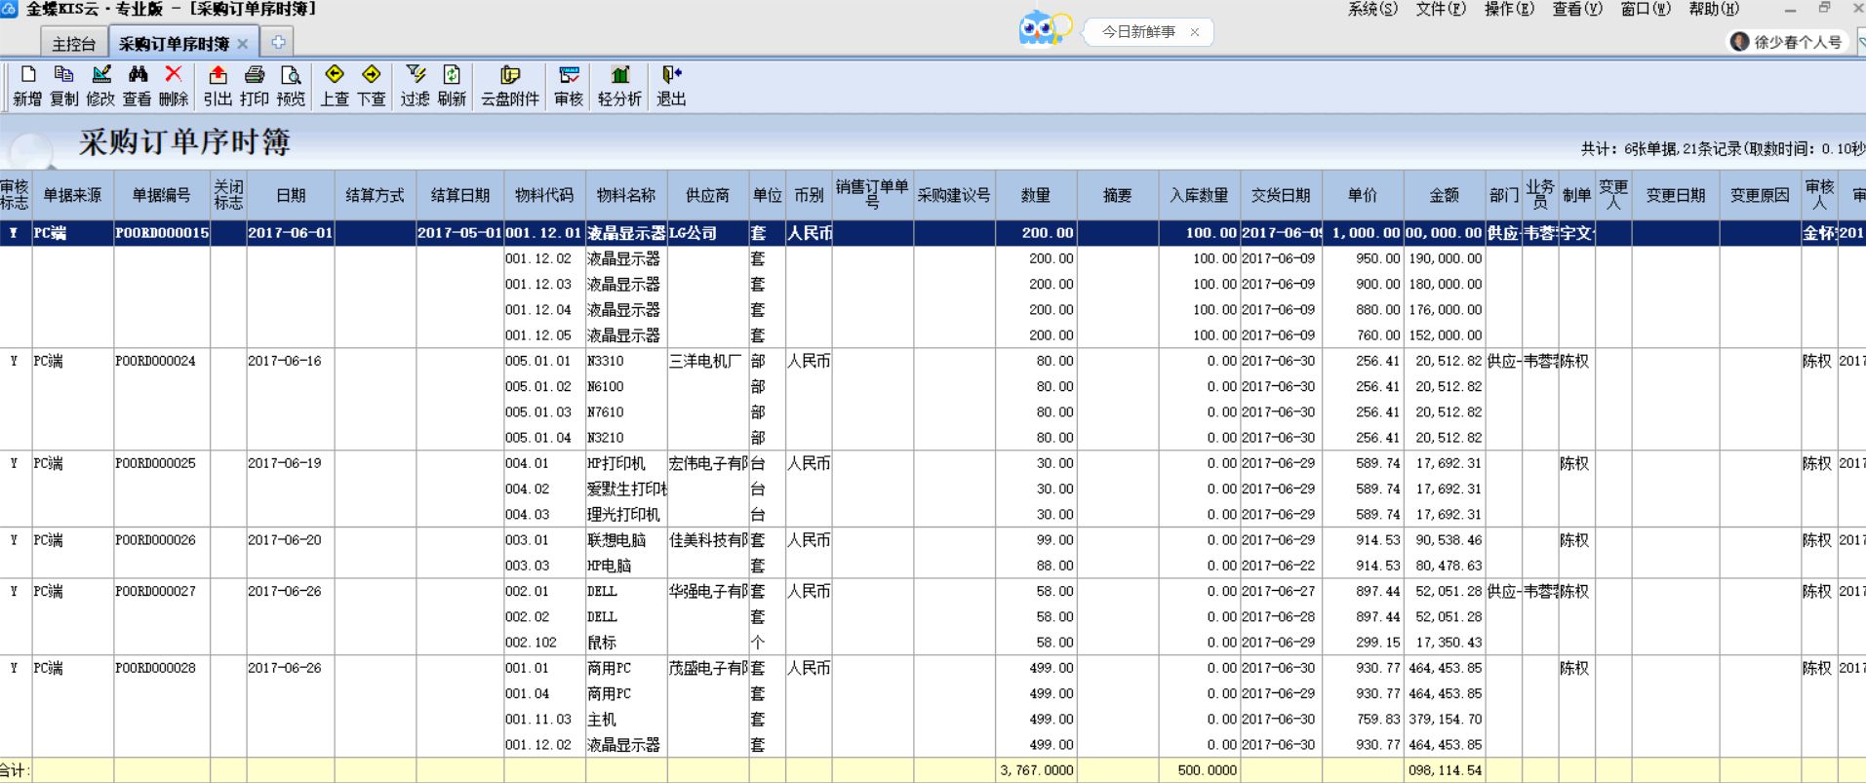Image resolution: width=1866 pixels, height=783 pixels.
Task: Click the 摘要 column header
Action: pos(1118,195)
